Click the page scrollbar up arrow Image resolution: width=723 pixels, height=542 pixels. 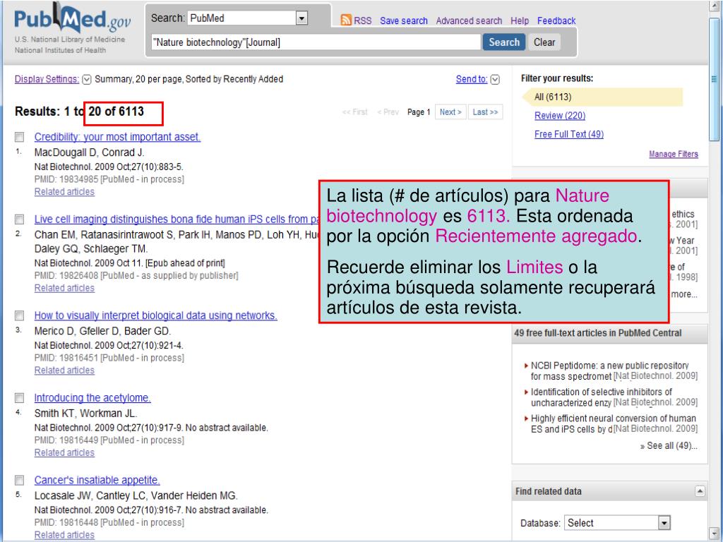(x=714, y=5)
